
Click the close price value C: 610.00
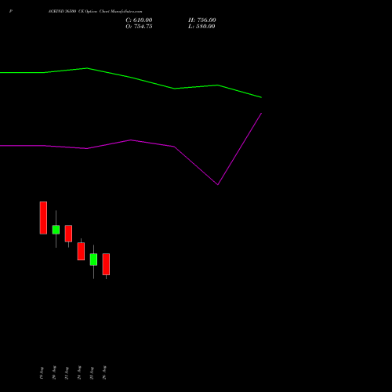[139, 20]
